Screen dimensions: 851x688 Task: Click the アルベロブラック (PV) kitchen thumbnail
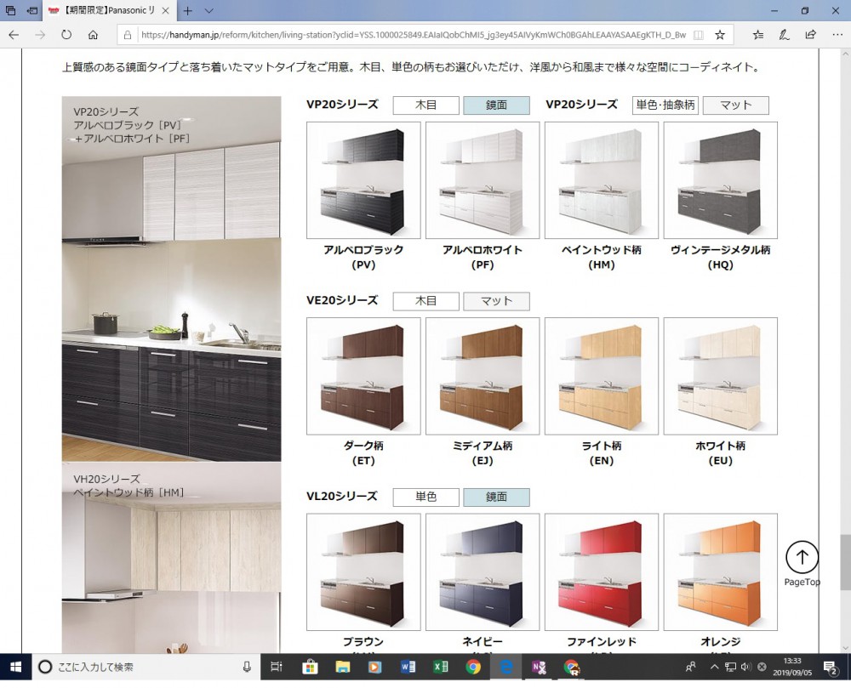point(363,179)
